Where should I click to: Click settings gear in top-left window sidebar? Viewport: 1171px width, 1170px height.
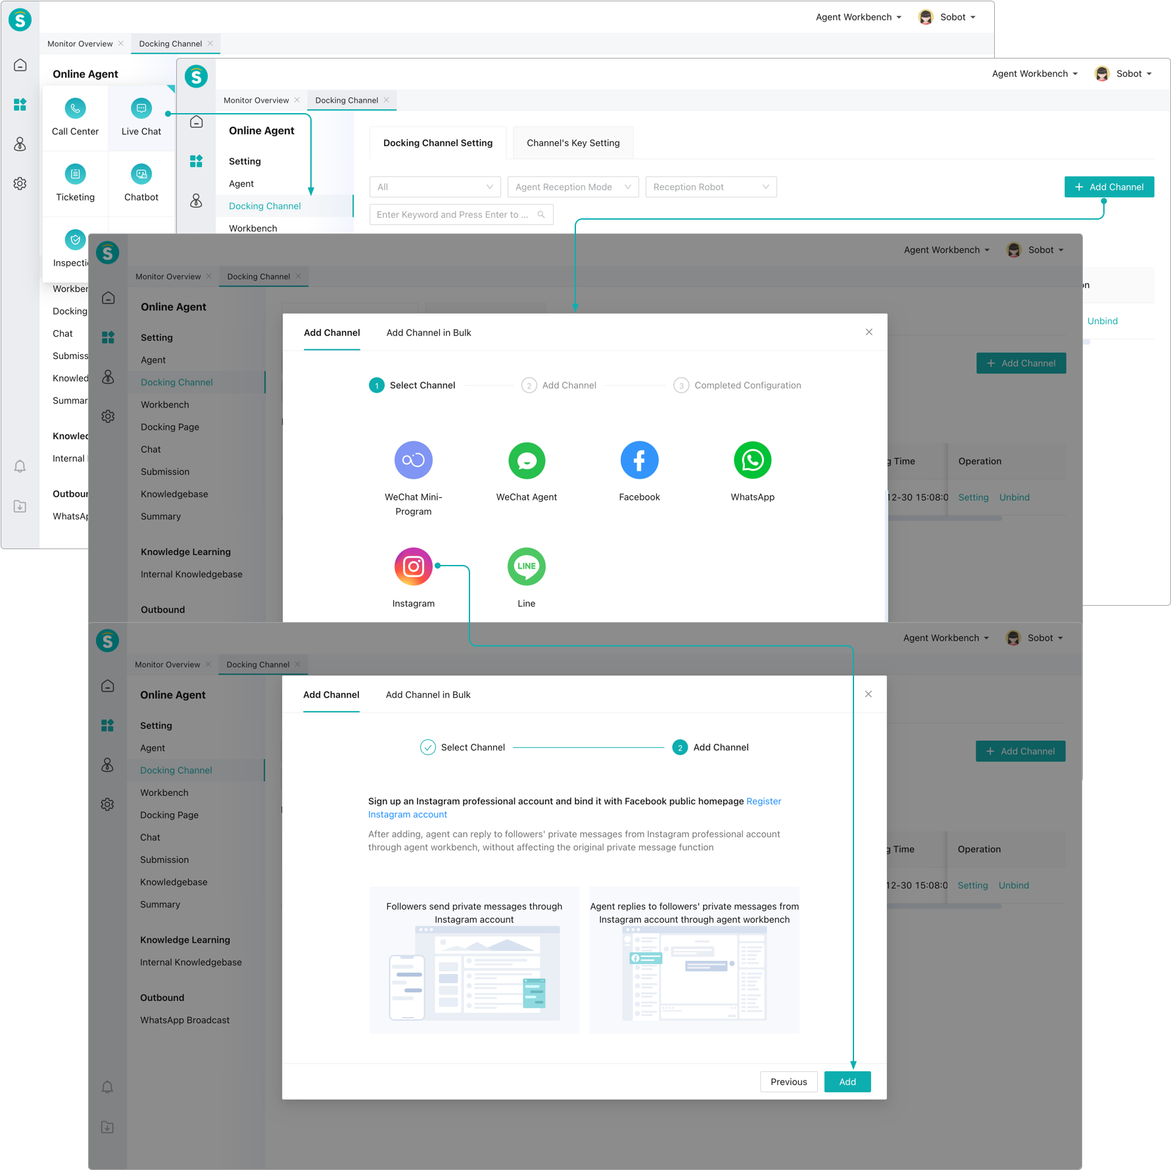pyautogui.click(x=20, y=183)
